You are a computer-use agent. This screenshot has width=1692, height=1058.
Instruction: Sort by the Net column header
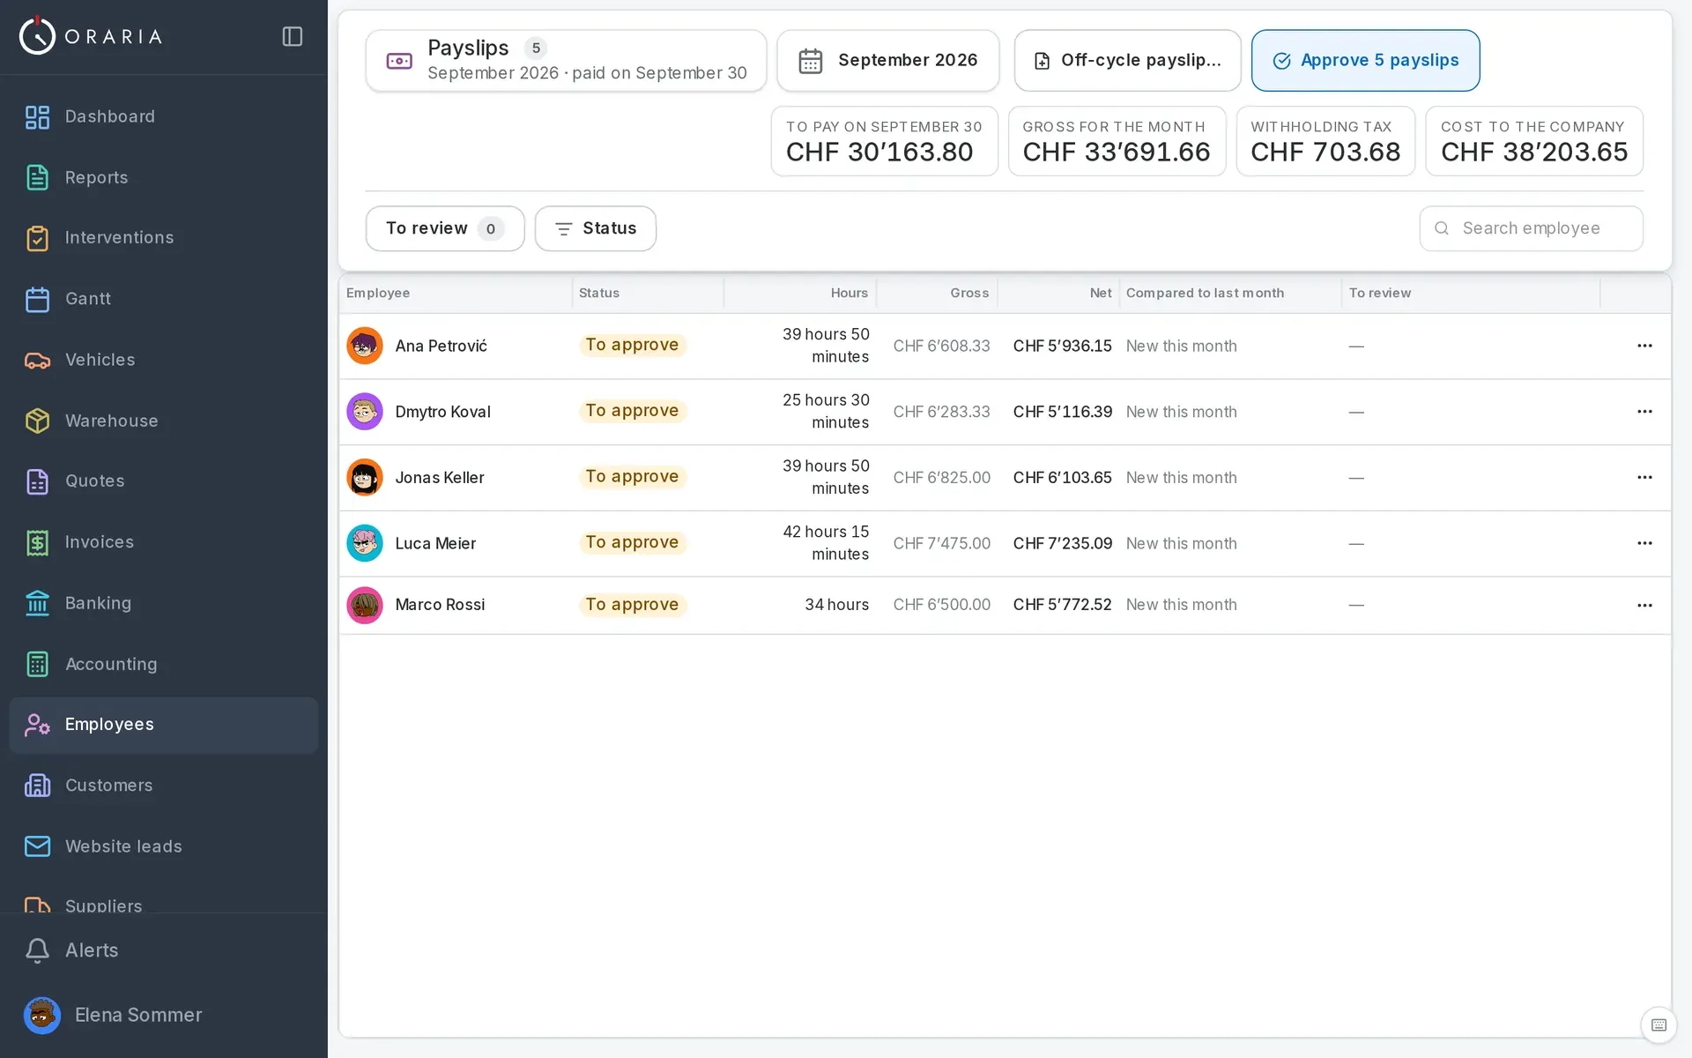coord(1101,293)
